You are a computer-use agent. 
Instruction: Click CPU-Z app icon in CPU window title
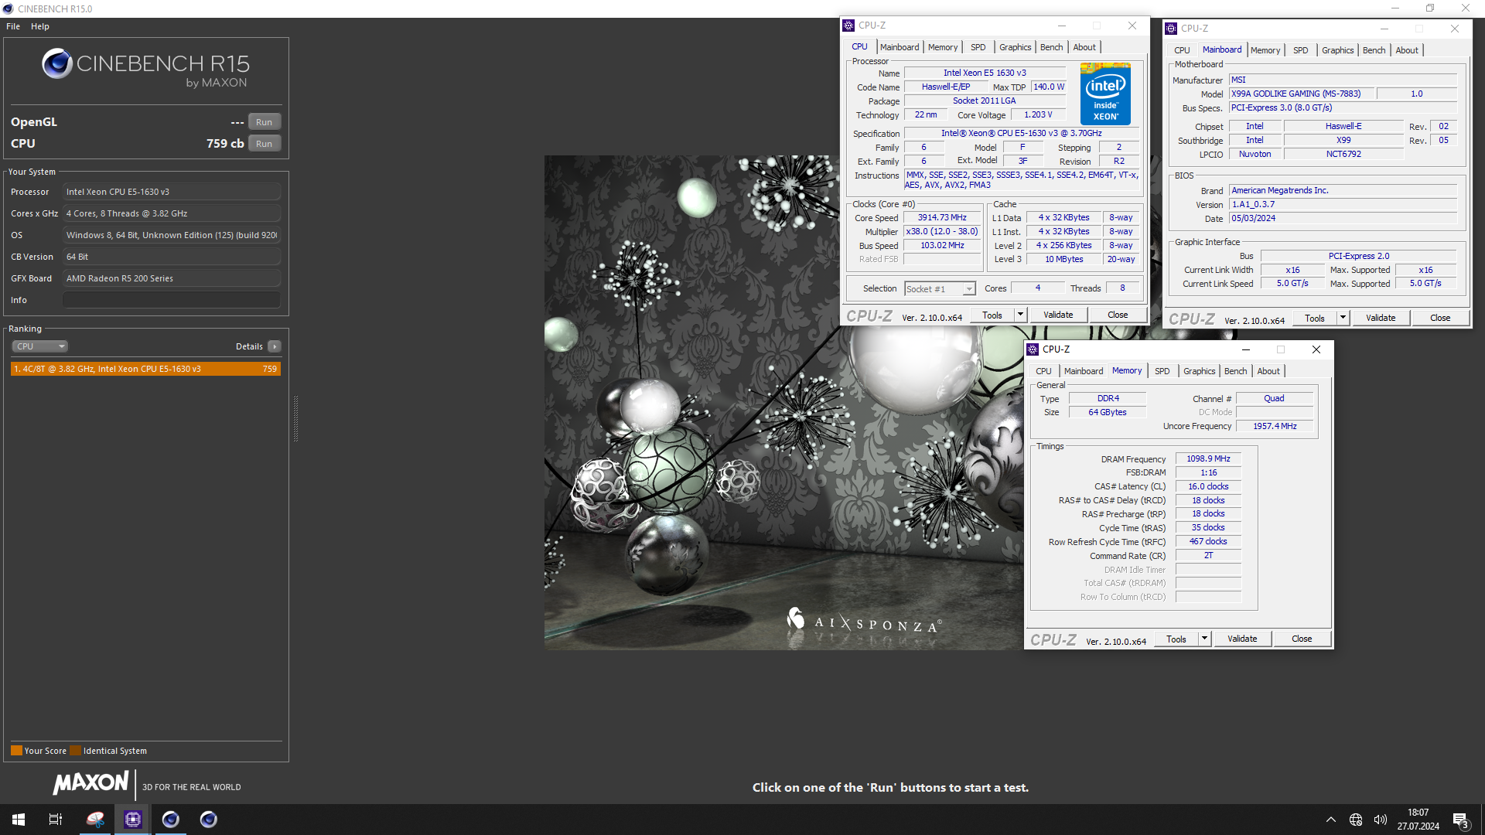click(x=848, y=26)
